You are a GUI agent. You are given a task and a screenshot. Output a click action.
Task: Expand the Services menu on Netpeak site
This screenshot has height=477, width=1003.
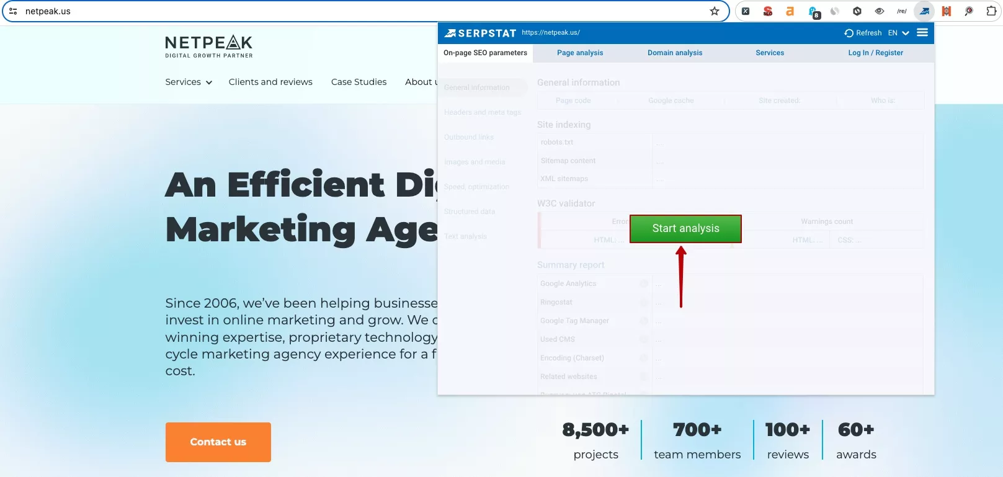(189, 82)
